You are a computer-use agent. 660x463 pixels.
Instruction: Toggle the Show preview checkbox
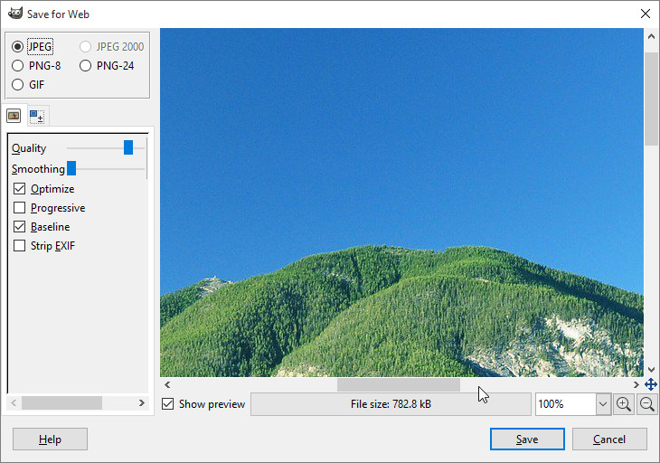tap(168, 404)
